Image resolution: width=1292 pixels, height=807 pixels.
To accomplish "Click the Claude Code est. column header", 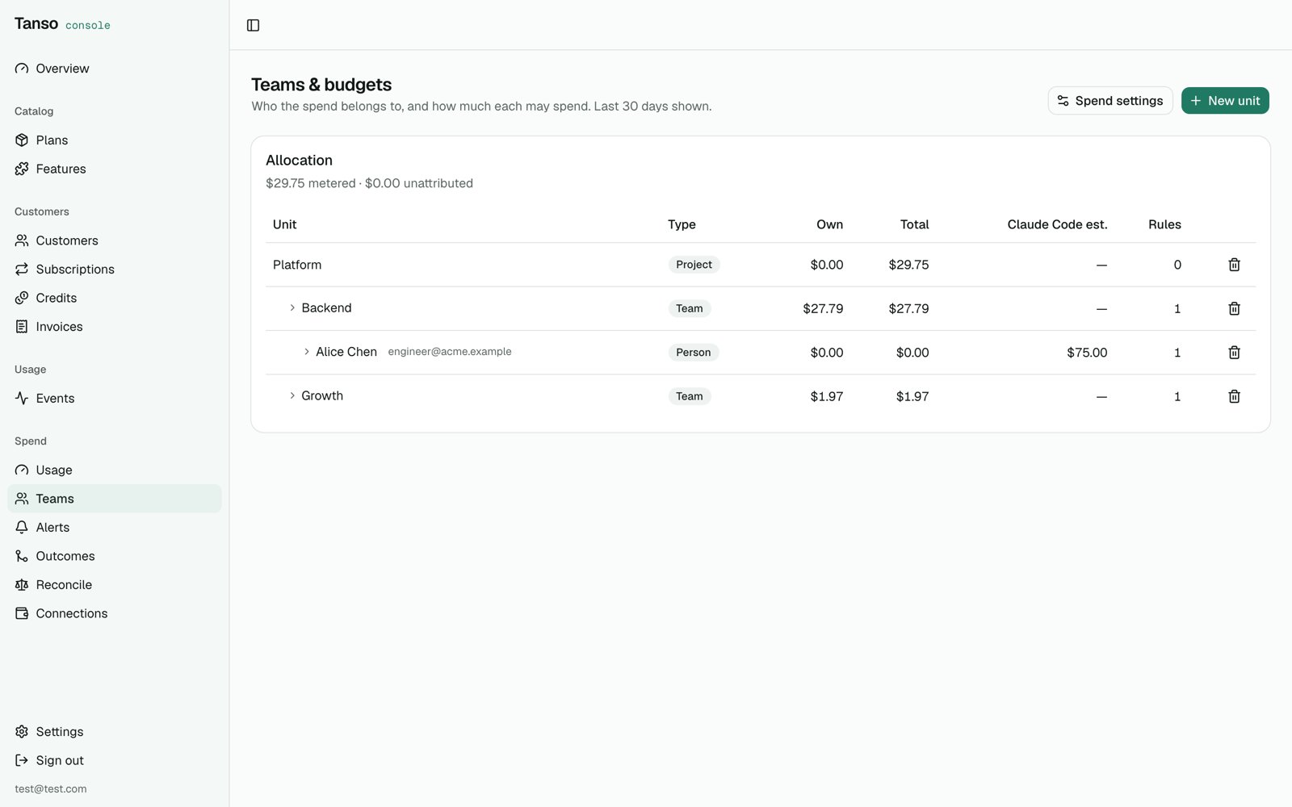I will tap(1057, 224).
